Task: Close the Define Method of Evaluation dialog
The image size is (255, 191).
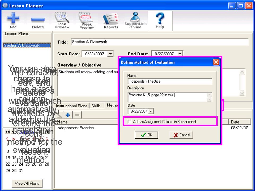Action: point(216,62)
